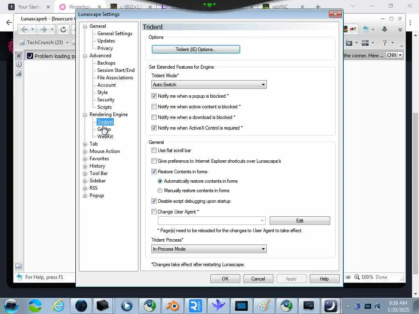This screenshot has width=419, height=314.
Task: Toggle Disable script debugging upon startup
Action: [154, 201]
